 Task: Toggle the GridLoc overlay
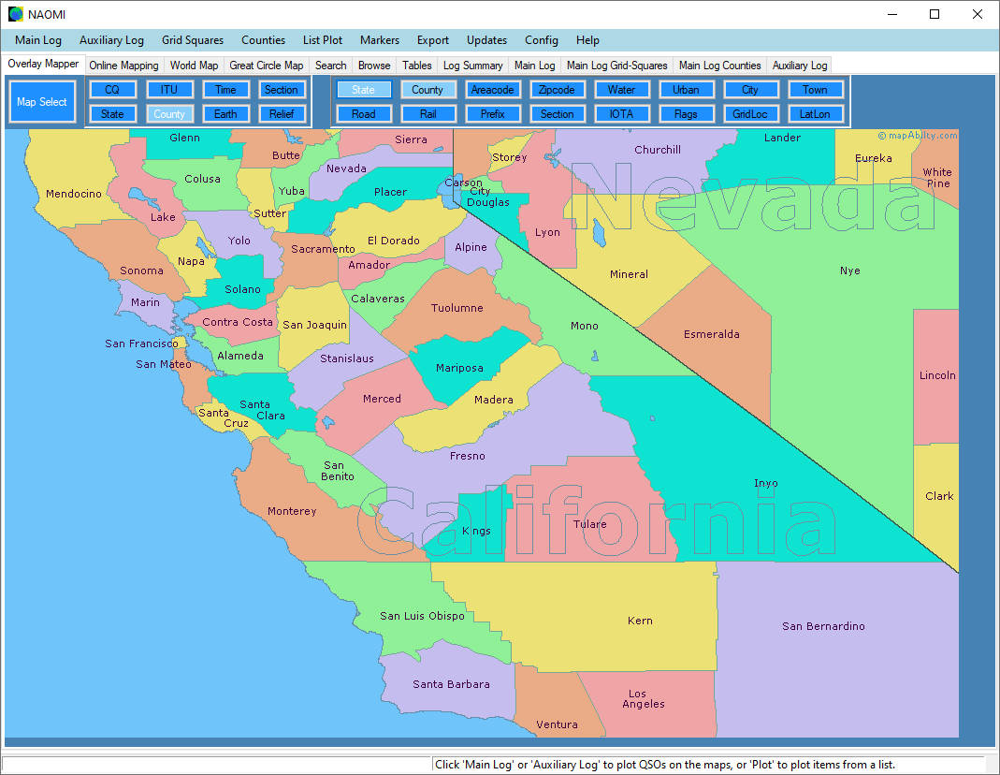750,114
